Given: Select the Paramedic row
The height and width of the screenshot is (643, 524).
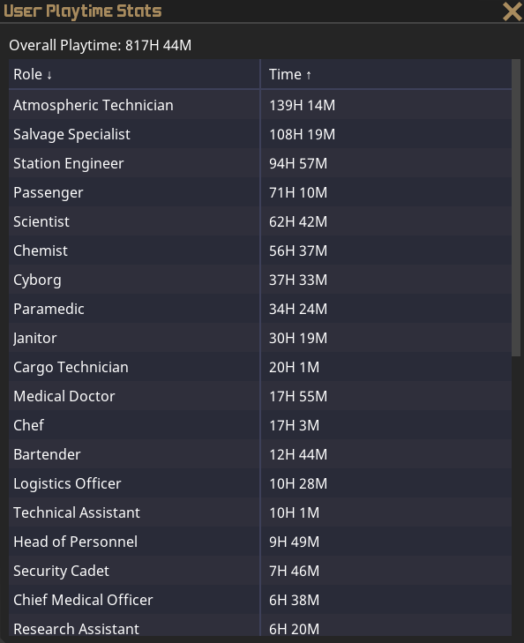Looking at the screenshot, I should pos(260,309).
